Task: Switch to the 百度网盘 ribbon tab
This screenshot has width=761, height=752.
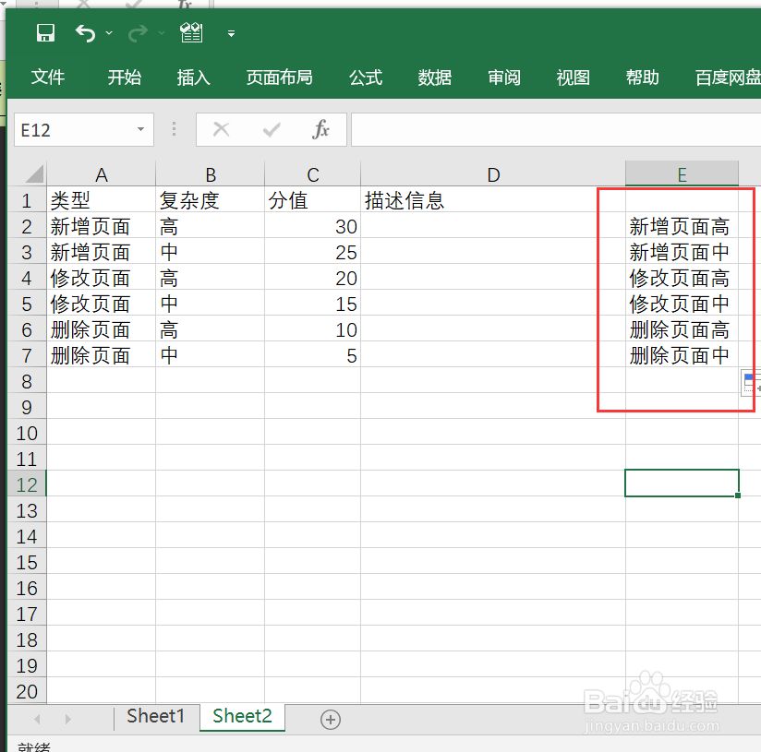Action: point(728,78)
